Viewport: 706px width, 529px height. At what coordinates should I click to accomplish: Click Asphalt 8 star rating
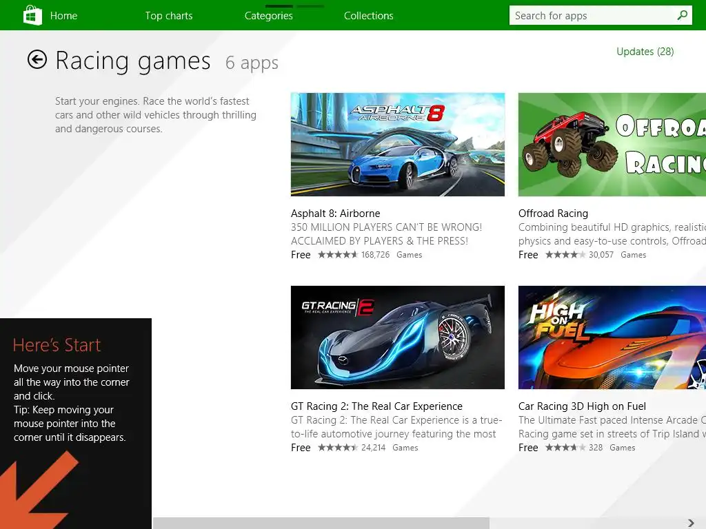[338, 255]
